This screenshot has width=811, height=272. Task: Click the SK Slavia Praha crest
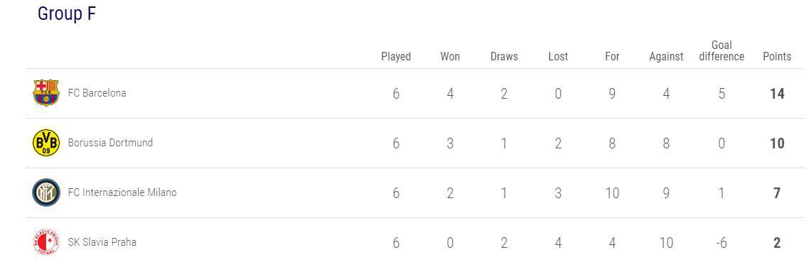(46, 242)
